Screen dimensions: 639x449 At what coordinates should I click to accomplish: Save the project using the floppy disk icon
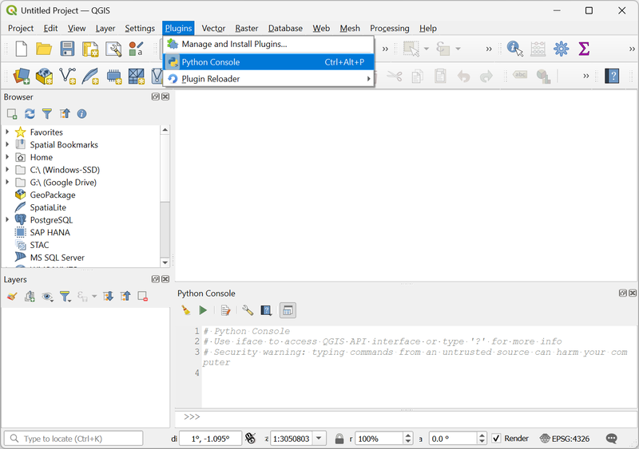pos(67,49)
